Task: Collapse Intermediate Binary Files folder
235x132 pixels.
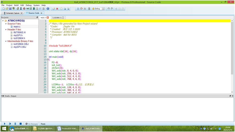Action: [6, 41]
